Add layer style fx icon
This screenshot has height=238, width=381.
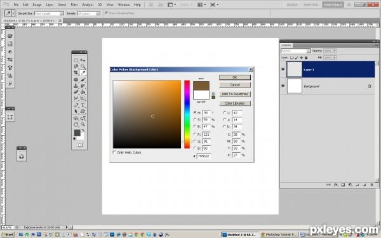[336, 185]
